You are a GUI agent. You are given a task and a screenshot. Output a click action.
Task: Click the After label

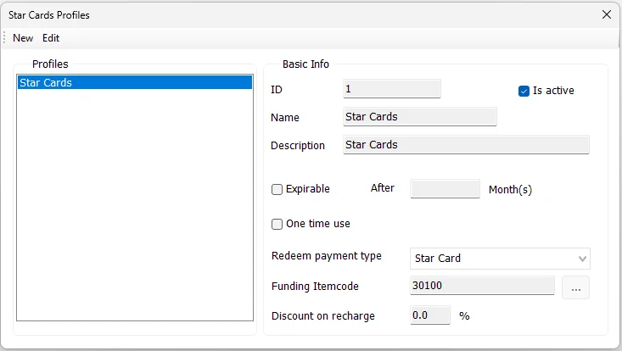pyautogui.click(x=383, y=187)
